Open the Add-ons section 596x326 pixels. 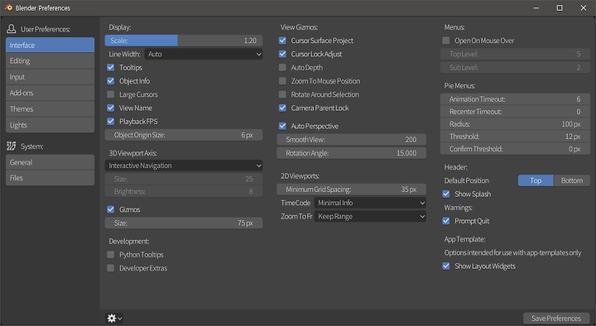(50, 93)
